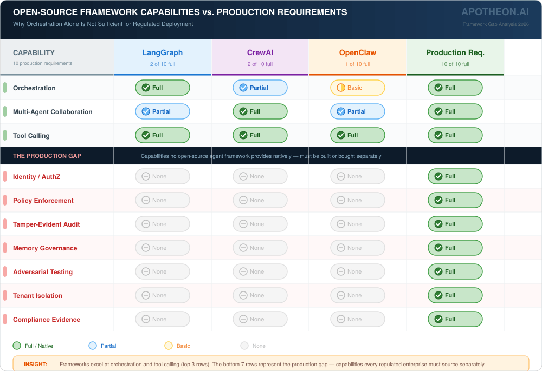Click the yellow Basic legend circle
The height and width of the screenshot is (371, 542).
click(169, 346)
